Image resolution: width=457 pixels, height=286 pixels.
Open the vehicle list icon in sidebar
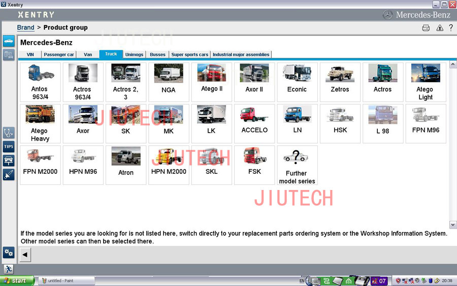(9, 54)
